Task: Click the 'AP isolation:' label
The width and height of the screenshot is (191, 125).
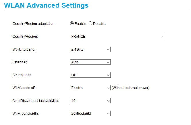Action: point(22,75)
